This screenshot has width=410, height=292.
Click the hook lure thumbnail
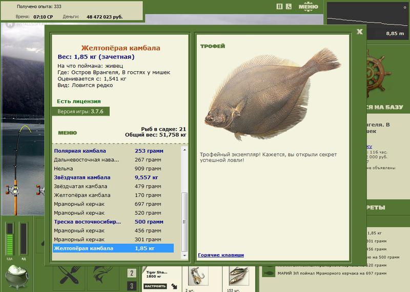pyautogui.click(x=198, y=276)
